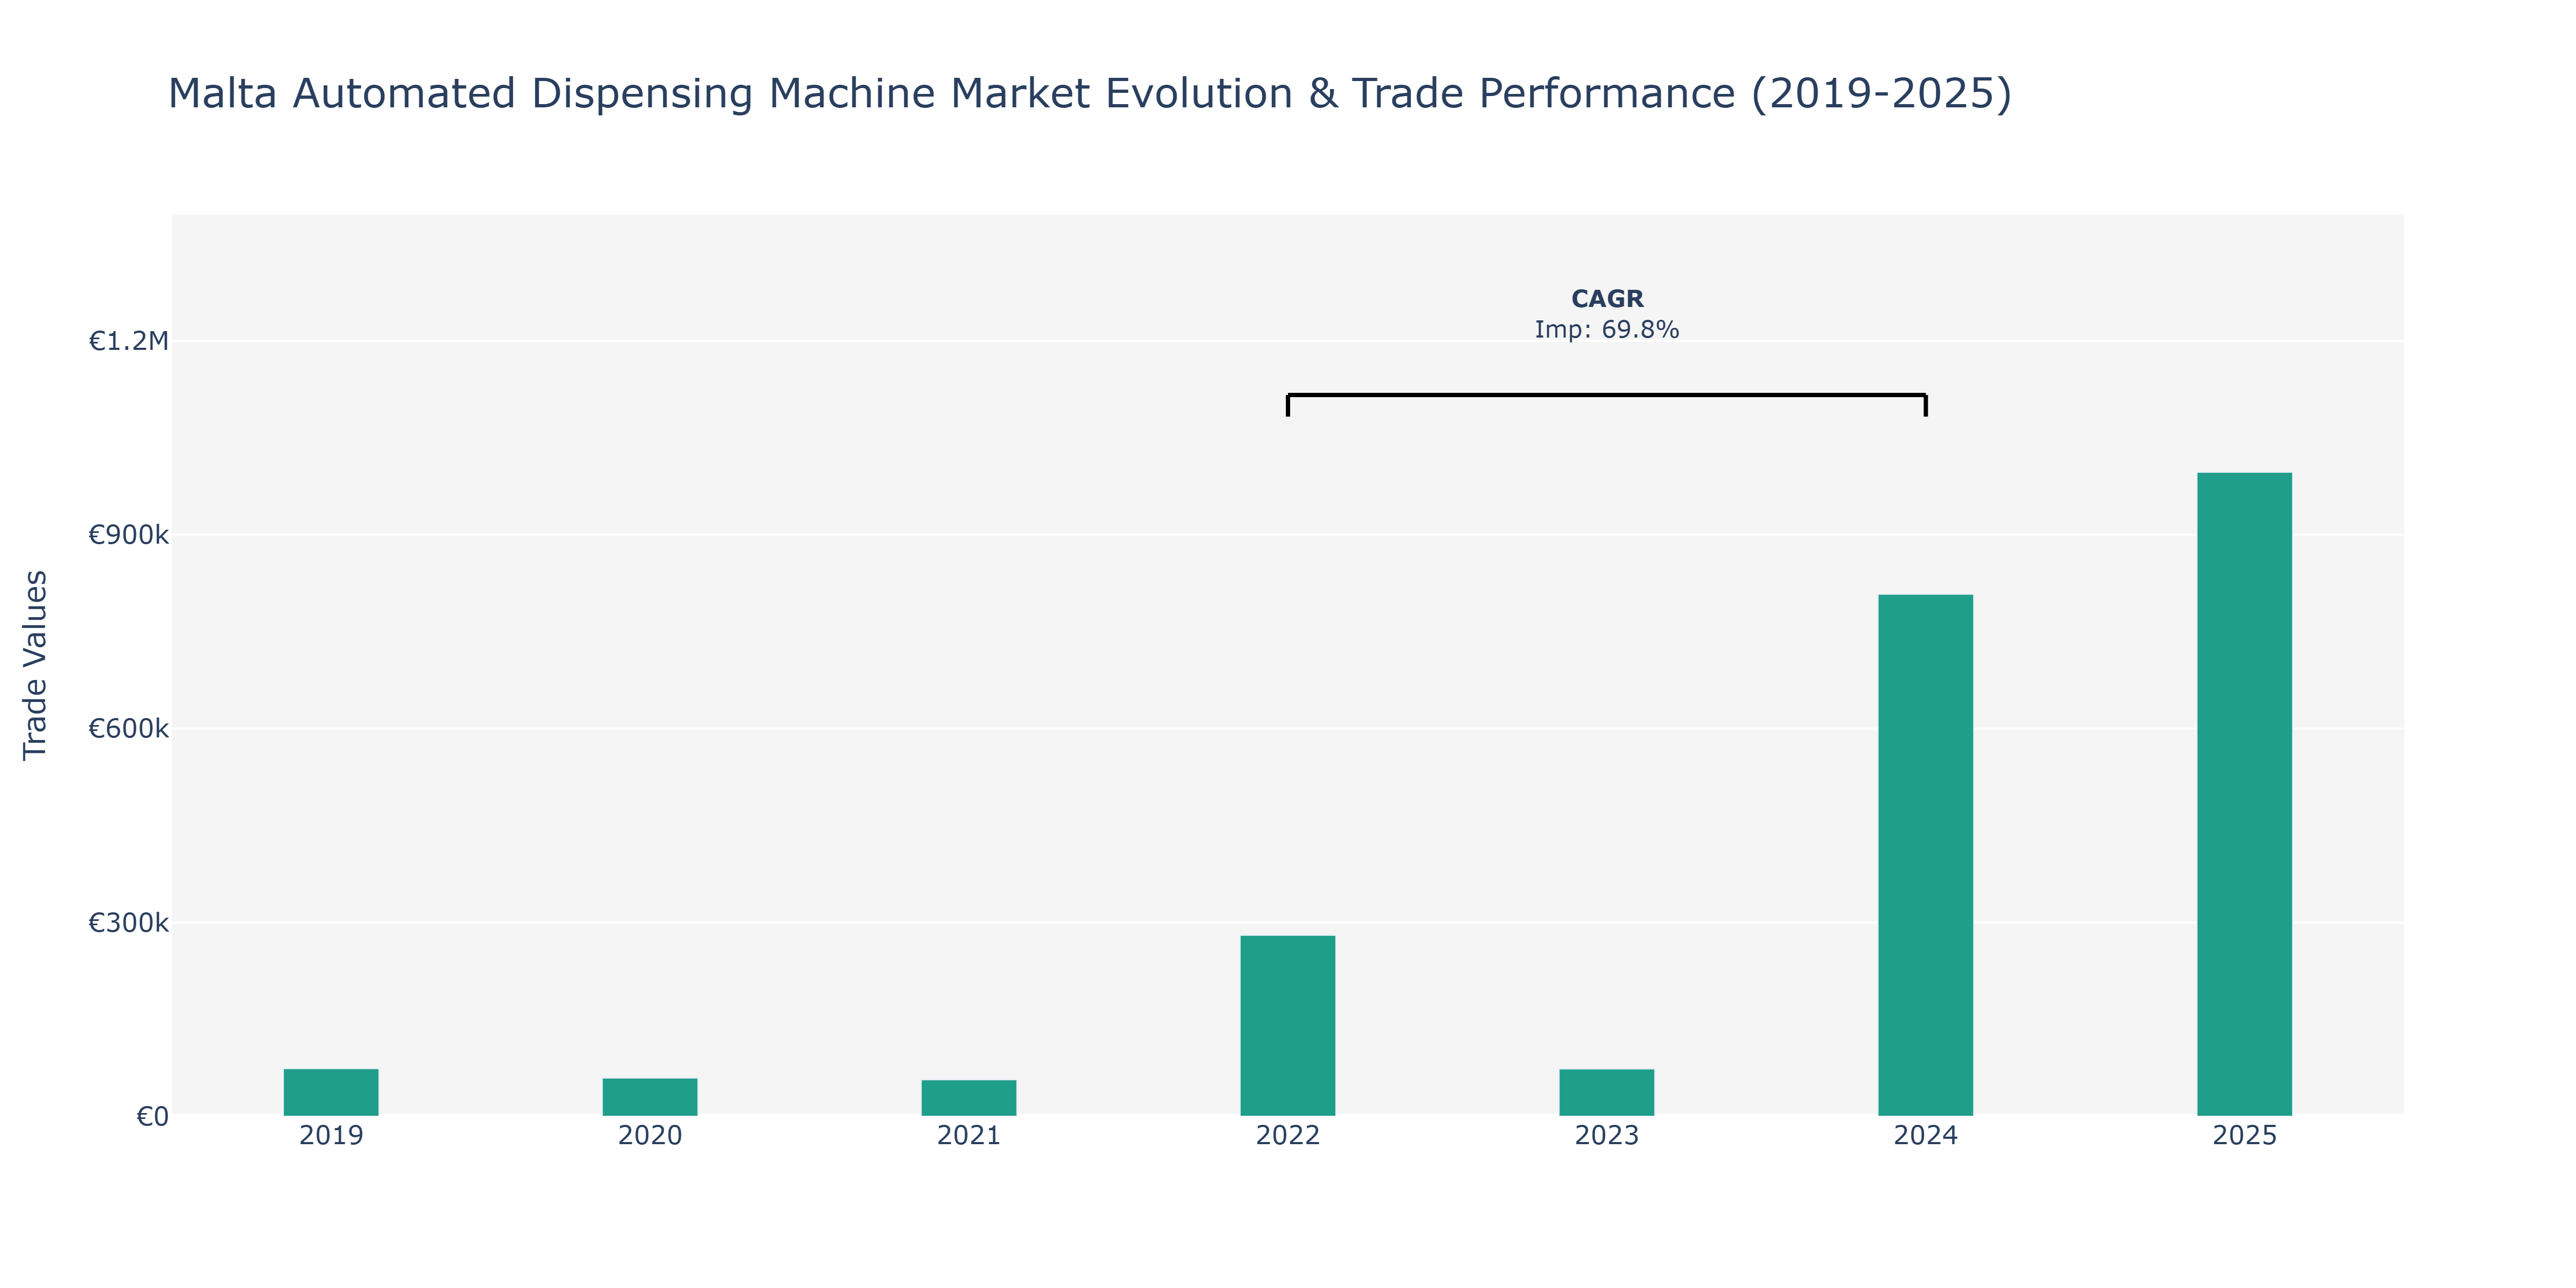Click the 2021 x-axis label
This screenshot has width=2576, height=1288.
tap(969, 1136)
